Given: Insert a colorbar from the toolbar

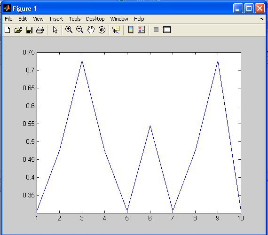Looking at the screenshot, I should coord(131,30).
